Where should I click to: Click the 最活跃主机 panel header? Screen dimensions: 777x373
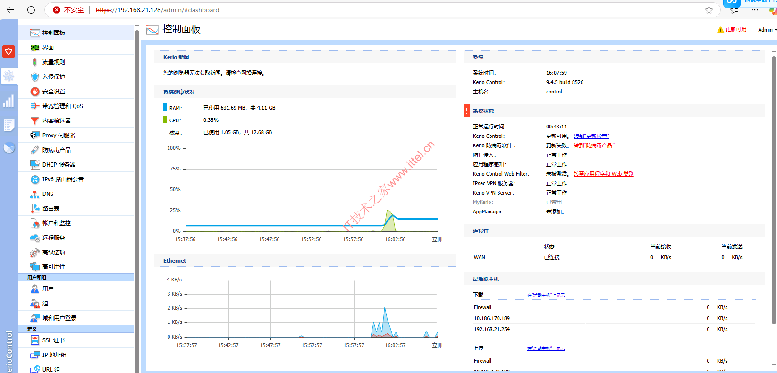coord(614,279)
